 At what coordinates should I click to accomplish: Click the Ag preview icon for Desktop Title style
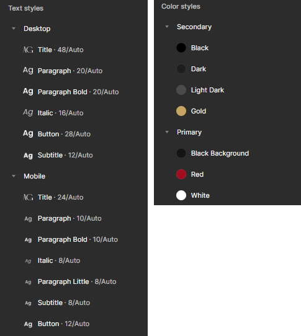[28, 50]
